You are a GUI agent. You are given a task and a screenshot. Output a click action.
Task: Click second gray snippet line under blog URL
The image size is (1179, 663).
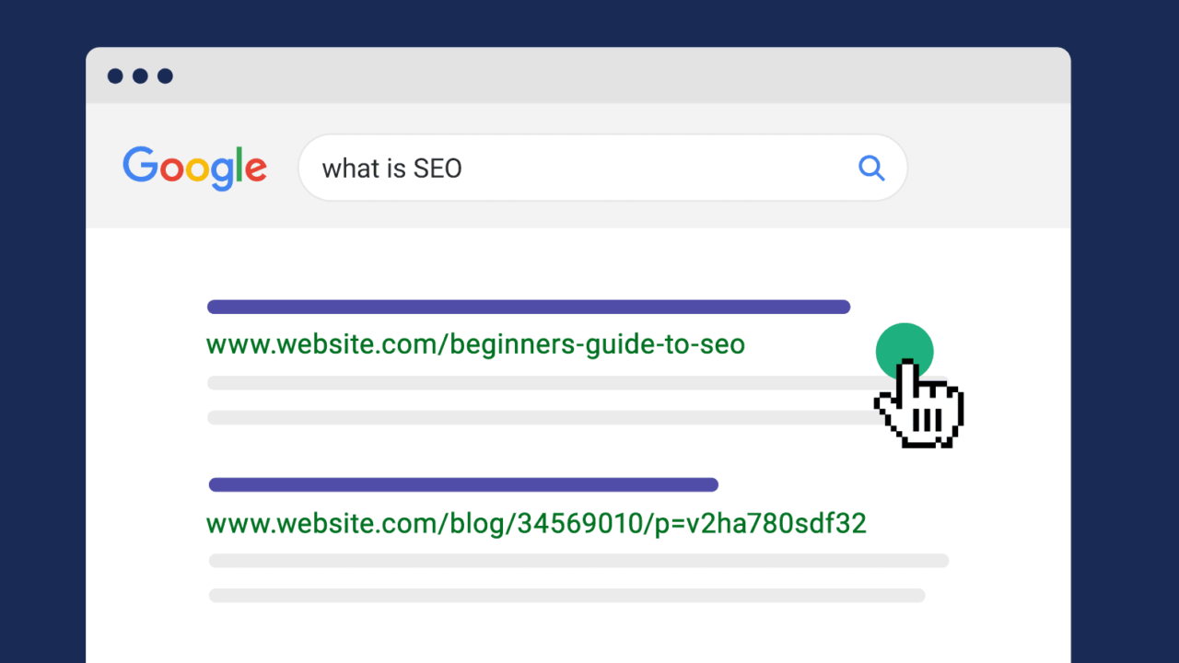pyautogui.click(x=566, y=596)
